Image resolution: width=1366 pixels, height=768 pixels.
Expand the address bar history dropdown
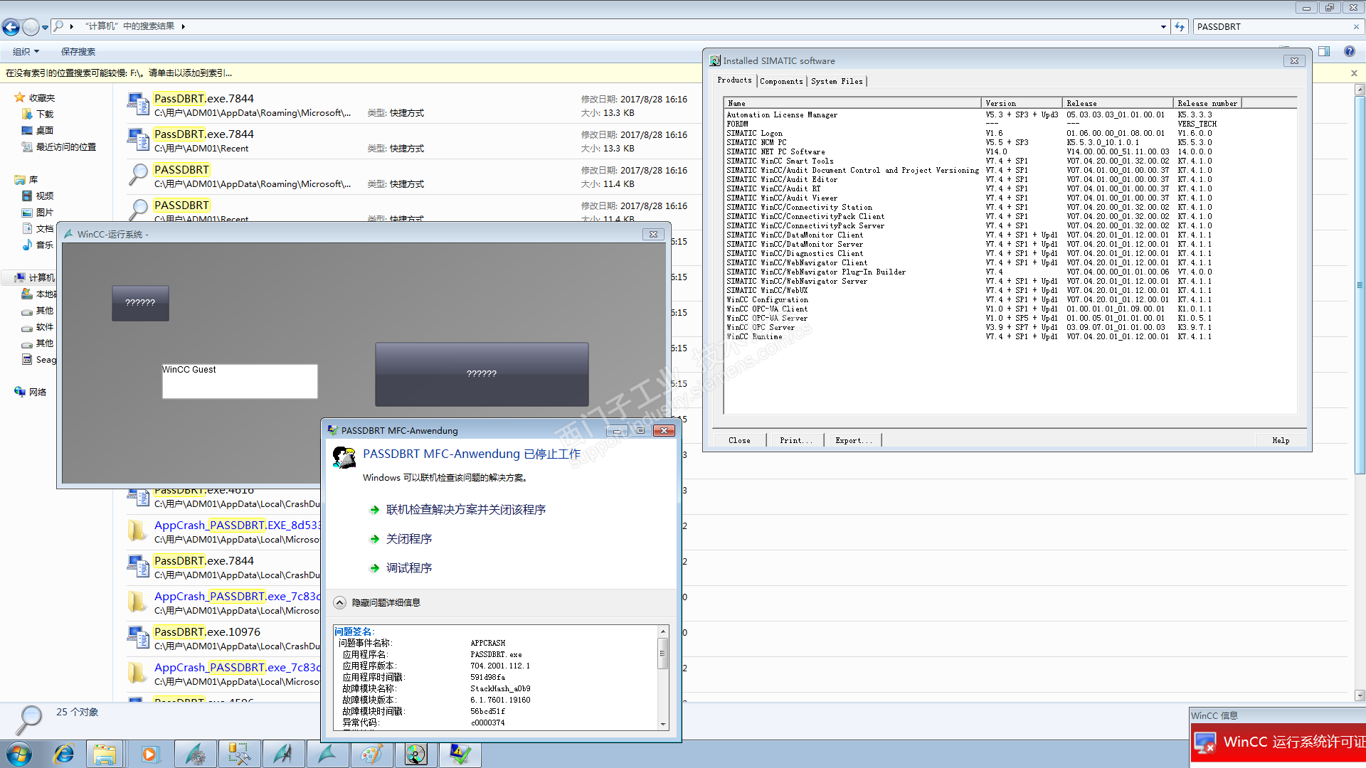pyautogui.click(x=1163, y=27)
